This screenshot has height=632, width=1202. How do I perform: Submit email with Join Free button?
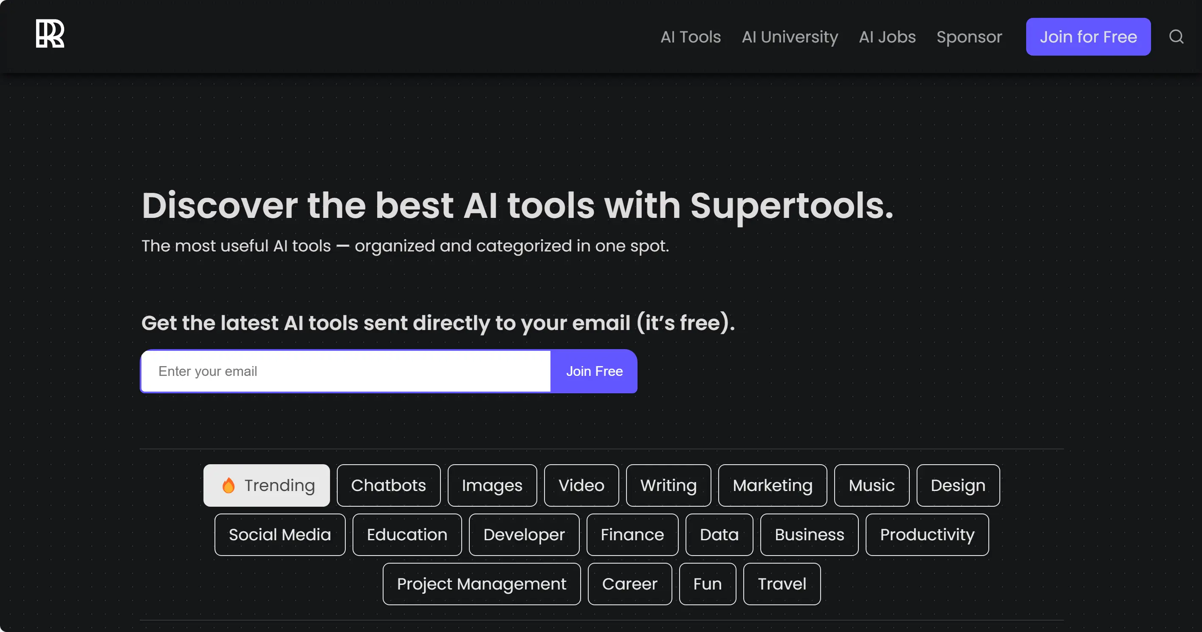click(x=594, y=371)
